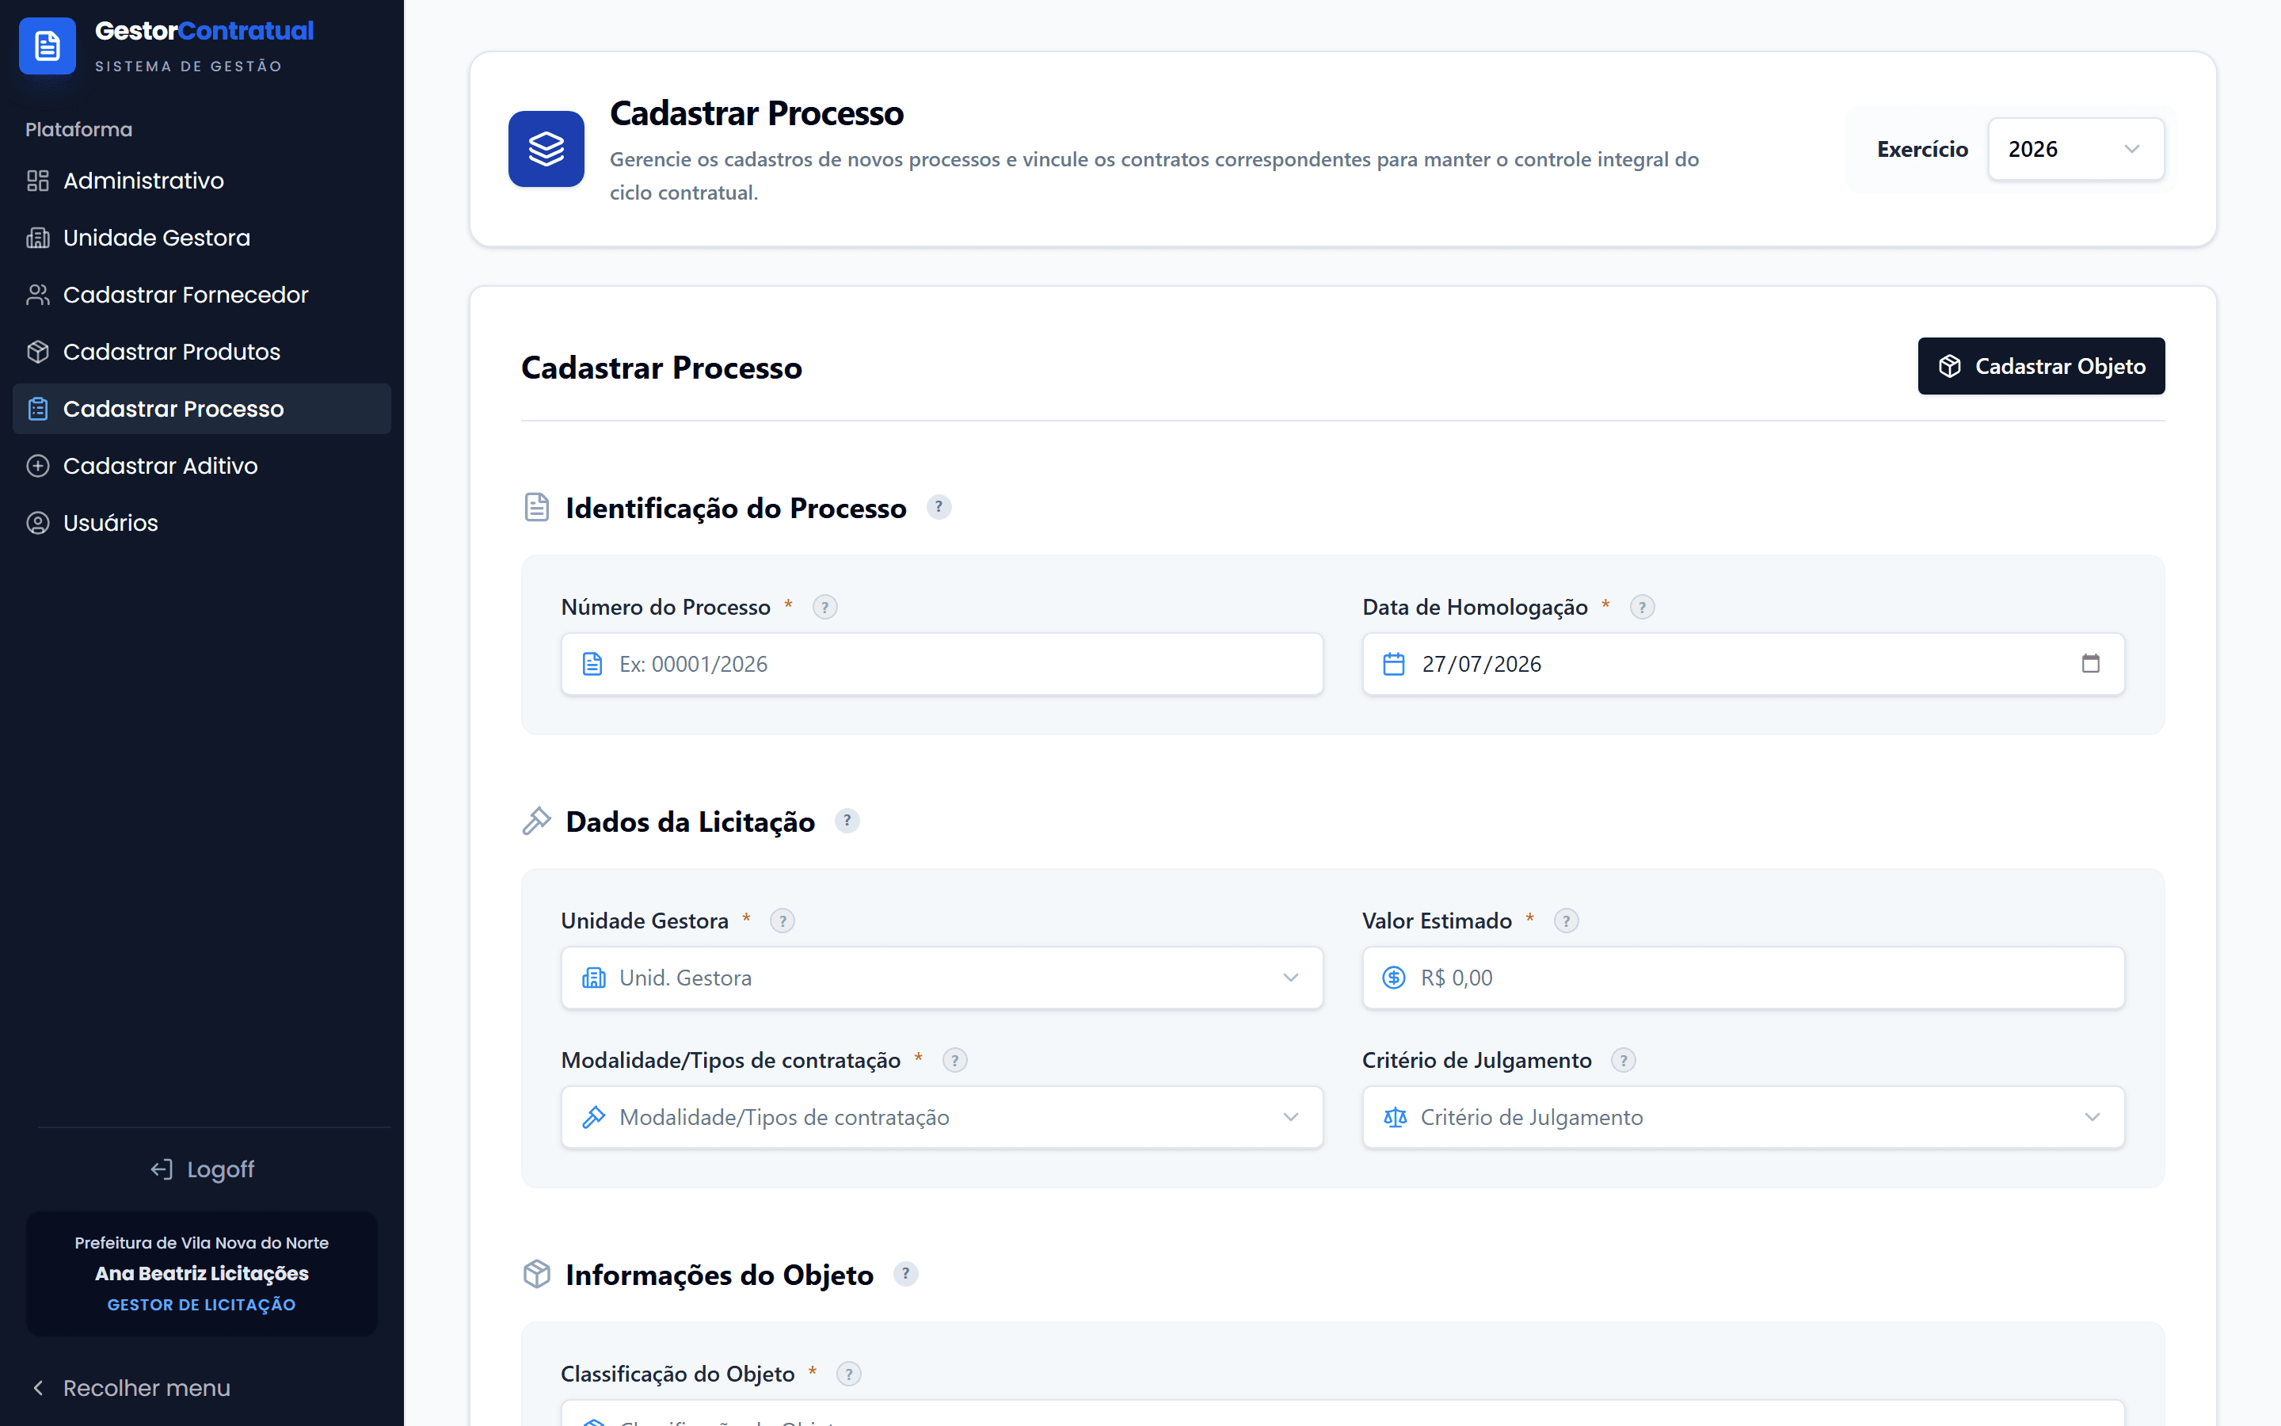Open the Modalidade/Tipos de contratação dropdown
This screenshot has height=1426, width=2281.
pos(942,1118)
